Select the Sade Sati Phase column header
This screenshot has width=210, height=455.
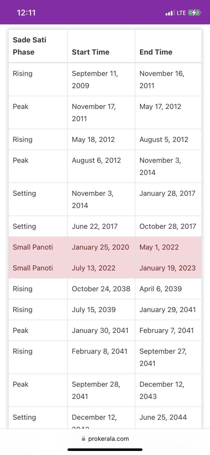click(x=30, y=46)
